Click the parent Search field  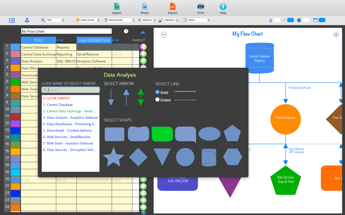coord(71,90)
